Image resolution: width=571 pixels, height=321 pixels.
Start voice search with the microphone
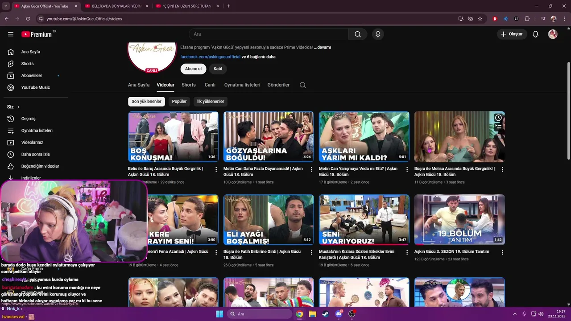[x=378, y=34]
